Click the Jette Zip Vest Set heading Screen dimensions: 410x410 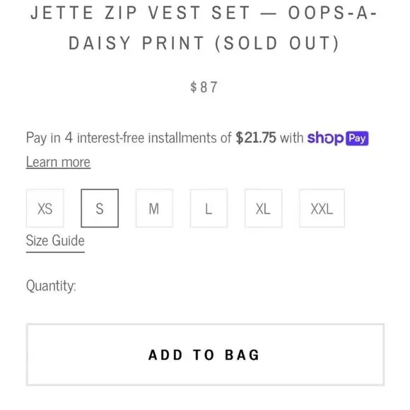[x=141, y=13]
